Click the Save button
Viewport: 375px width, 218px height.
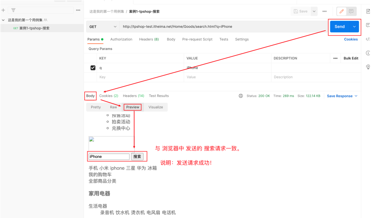(x=300, y=11)
